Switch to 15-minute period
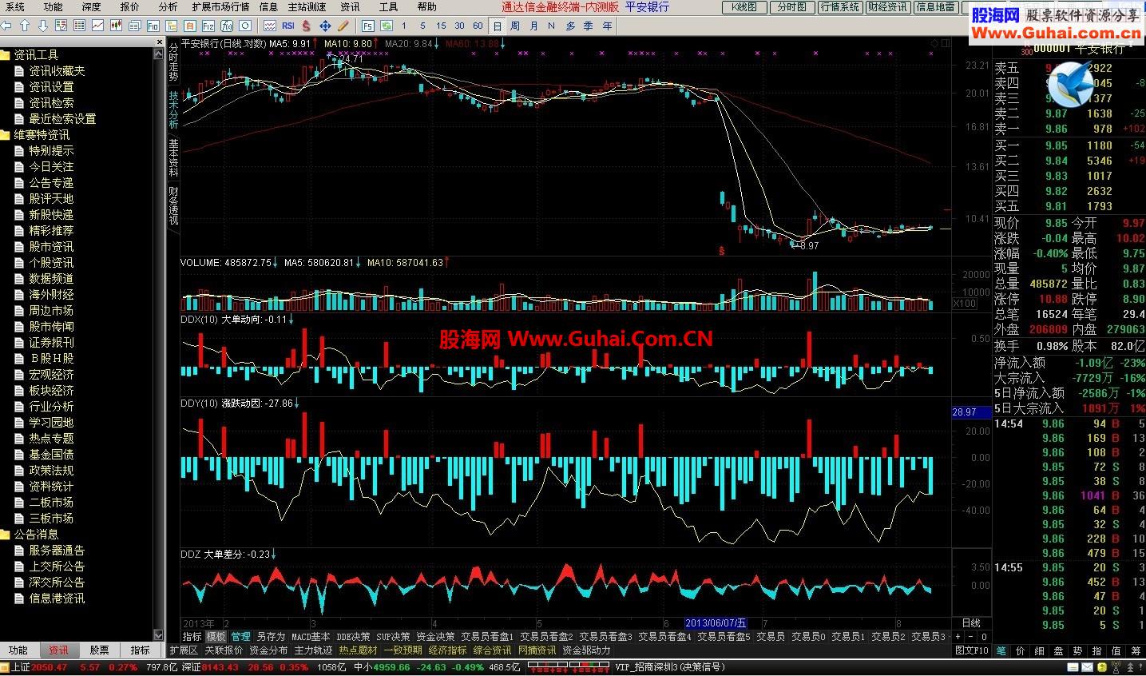Image resolution: width=1146 pixels, height=676 pixels. click(441, 26)
